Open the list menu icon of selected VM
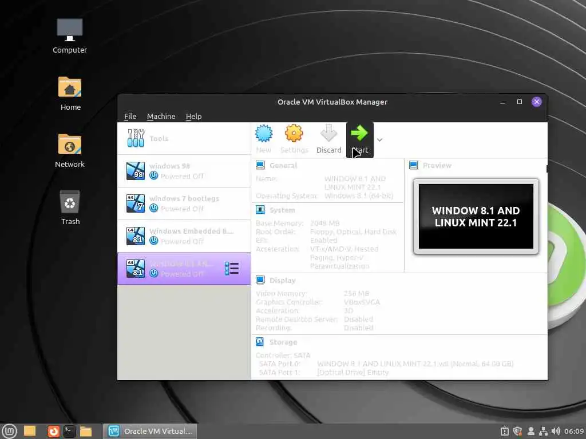The width and height of the screenshot is (586, 439). pos(232,269)
